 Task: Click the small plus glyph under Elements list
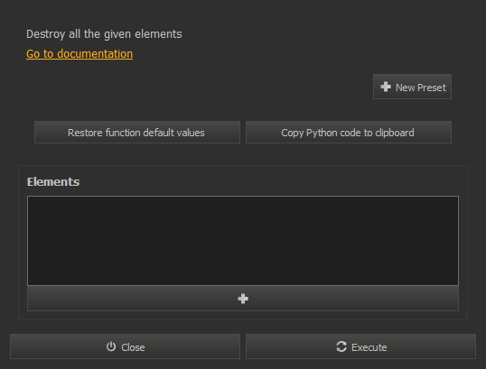243,299
